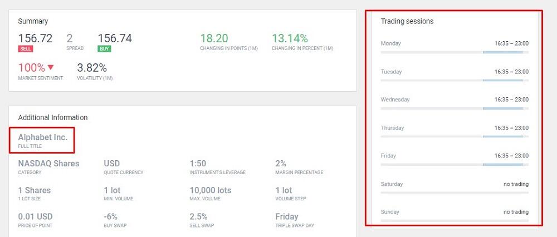Viewport: 557px width, 237px height.
Task: Click the Trading sessions heading
Action: click(x=407, y=21)
